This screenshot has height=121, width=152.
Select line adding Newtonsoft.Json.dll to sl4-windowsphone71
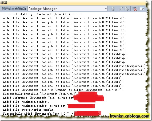[x=75, y=66]
